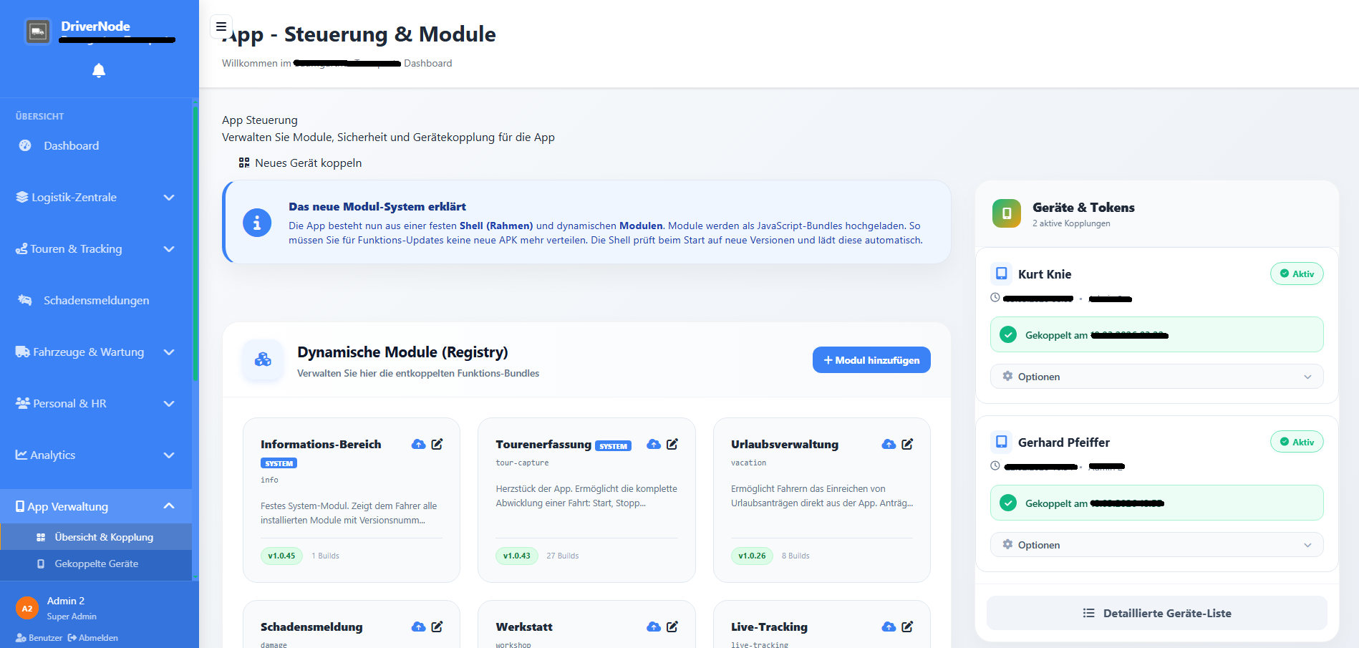Screen dimensions: 1359x648
Task: Click Neues Gerät koppeln
Action: (x=300, y=163)
